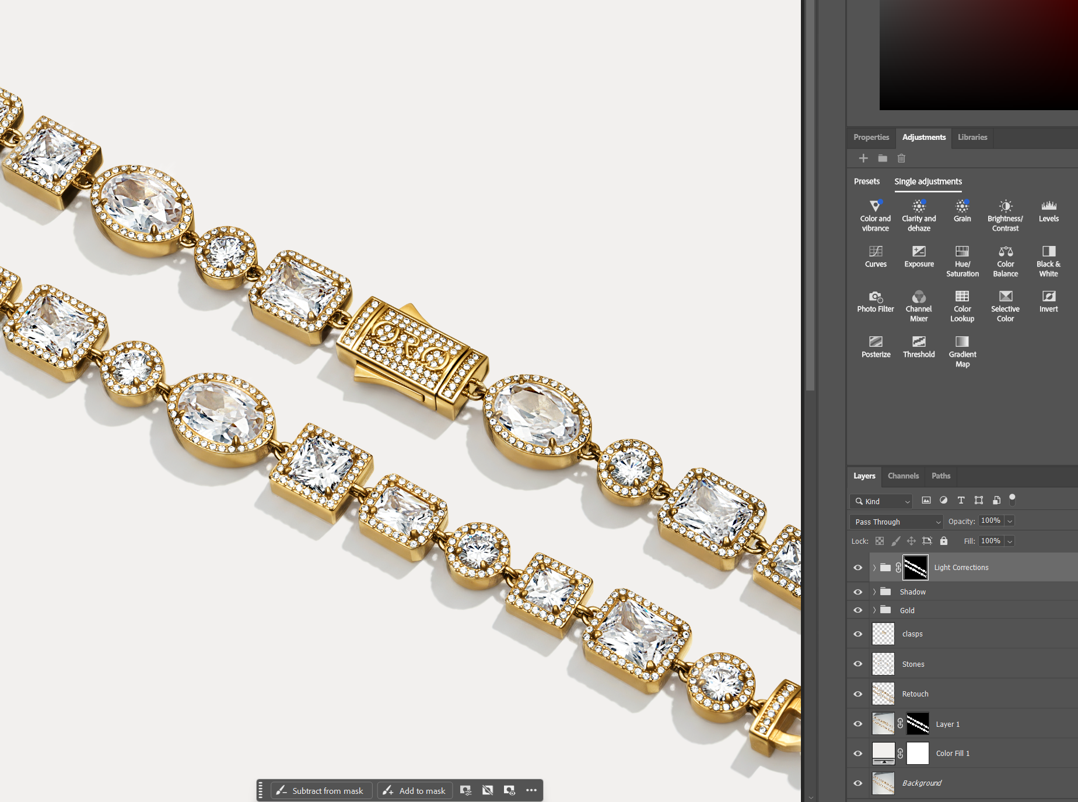Apply the Invert adjustment
This screenshot has width=1078, height=802.
tap(1048, 301)
